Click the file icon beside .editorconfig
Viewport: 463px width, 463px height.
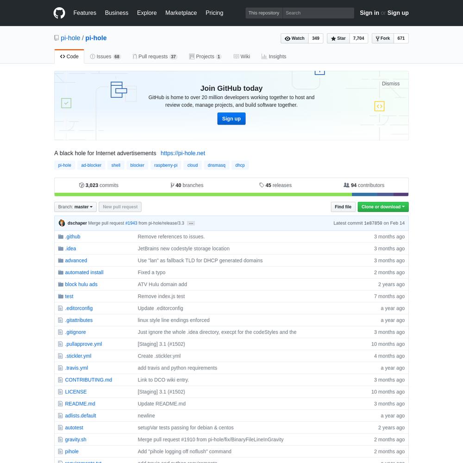pos(61,308)
